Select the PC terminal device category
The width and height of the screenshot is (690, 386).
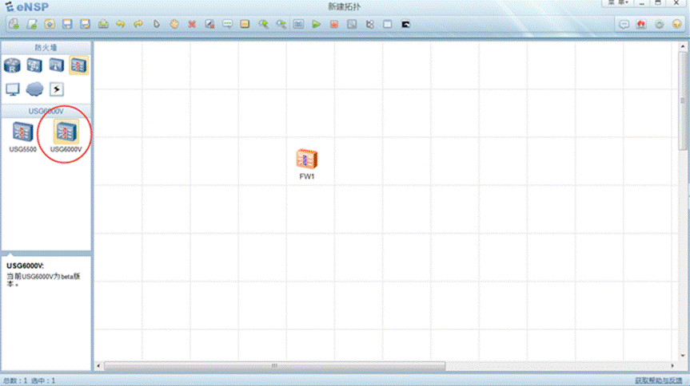pyautogui.click(x=12, y=89)
